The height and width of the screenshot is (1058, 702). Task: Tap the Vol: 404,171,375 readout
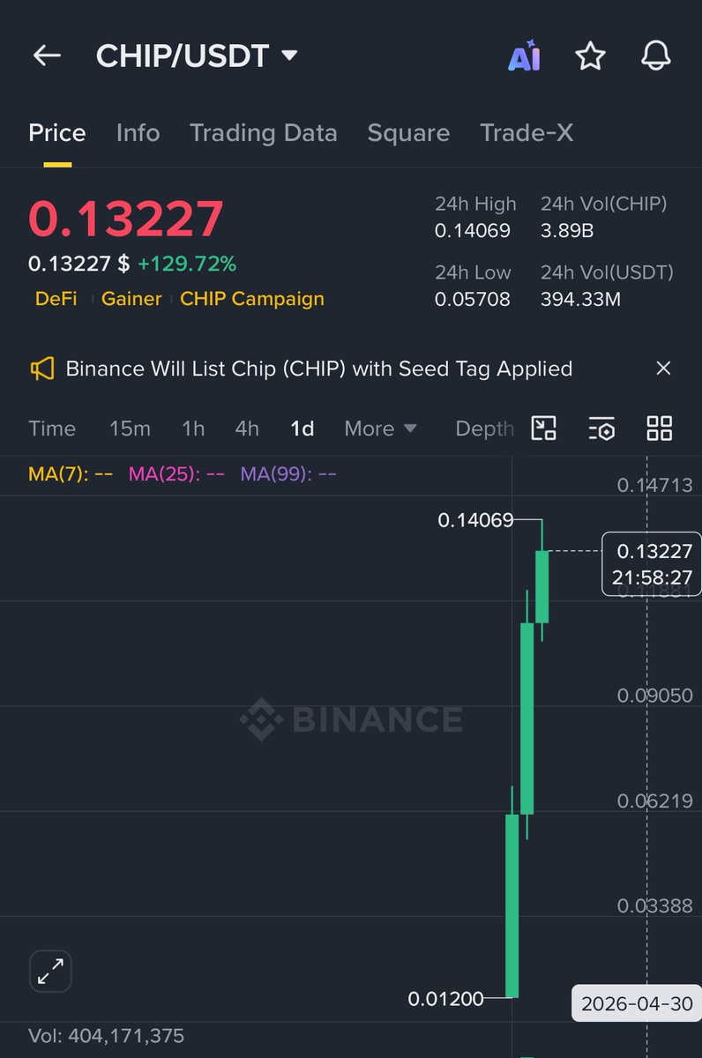tap(107, 1035)
